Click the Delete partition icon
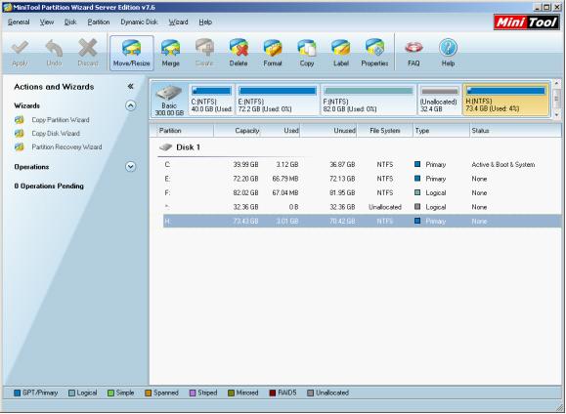This screenshot has width=566, height=414. click(239, 47)
